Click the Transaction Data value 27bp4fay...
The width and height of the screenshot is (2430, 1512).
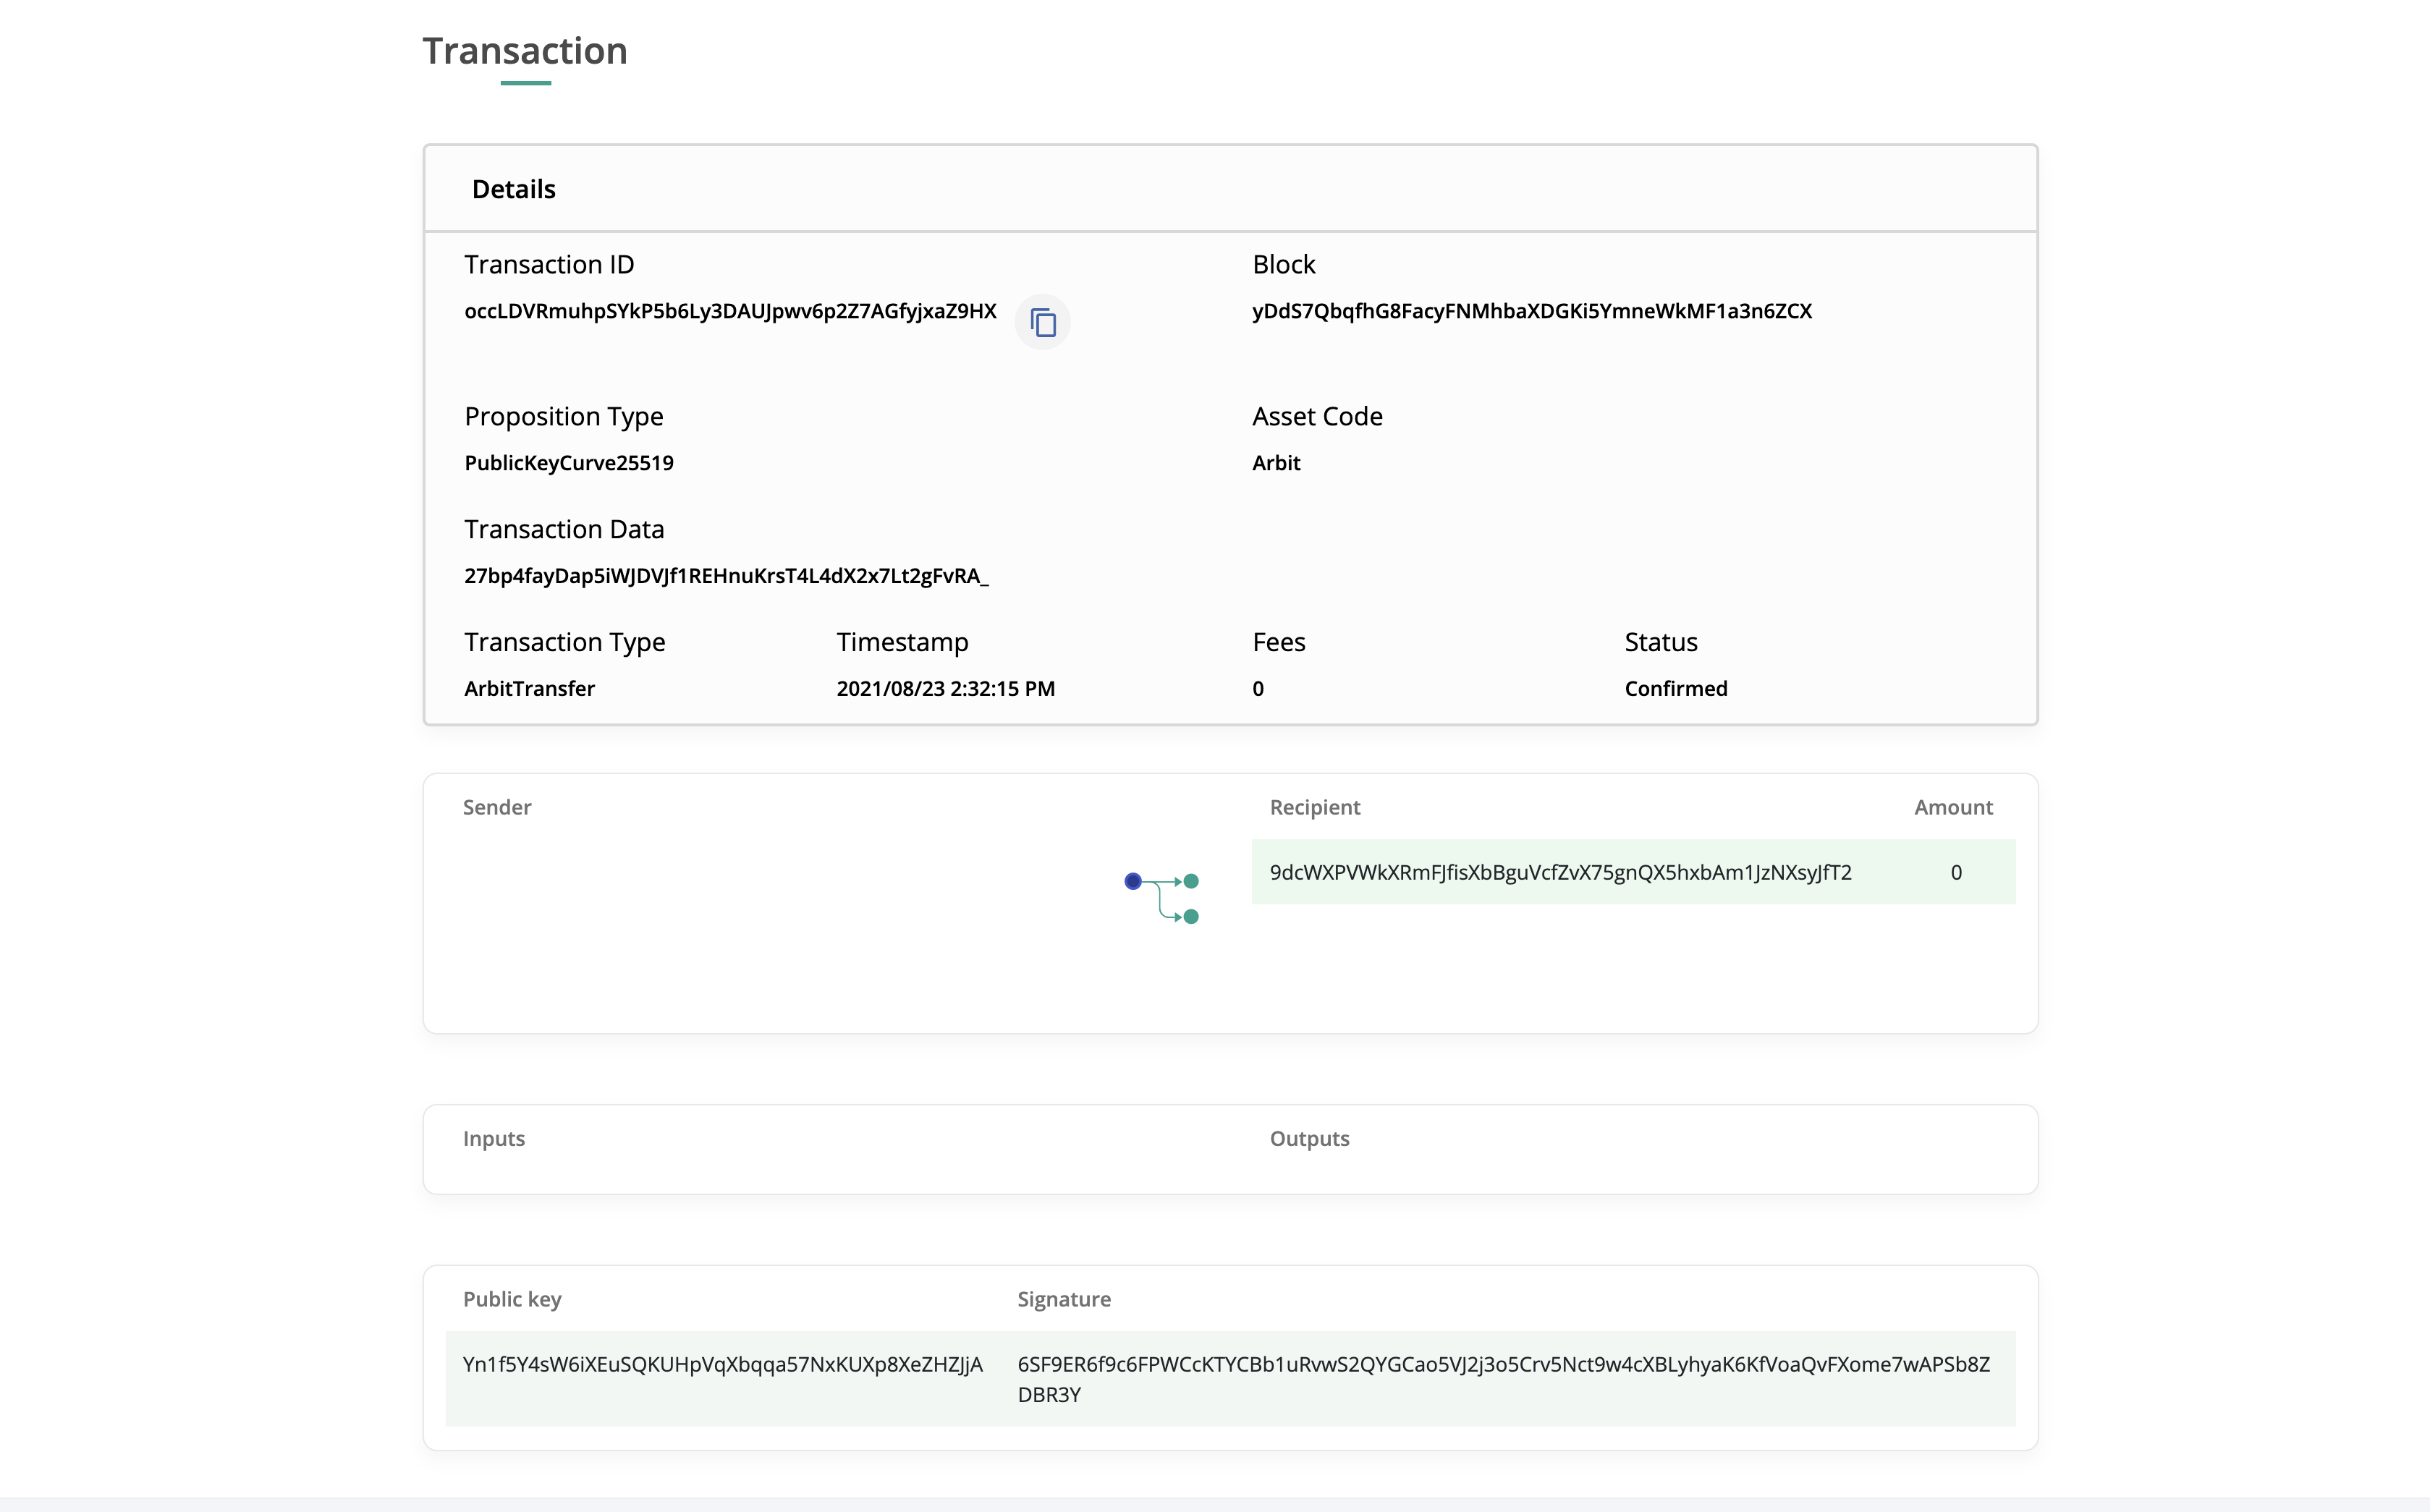(726, 576)
